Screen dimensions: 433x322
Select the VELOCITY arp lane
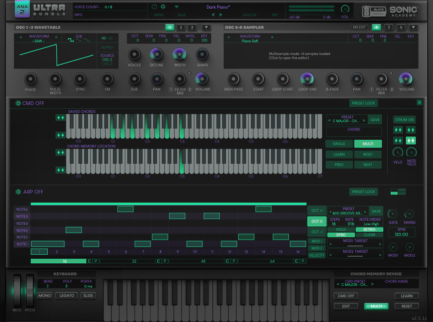317,255
